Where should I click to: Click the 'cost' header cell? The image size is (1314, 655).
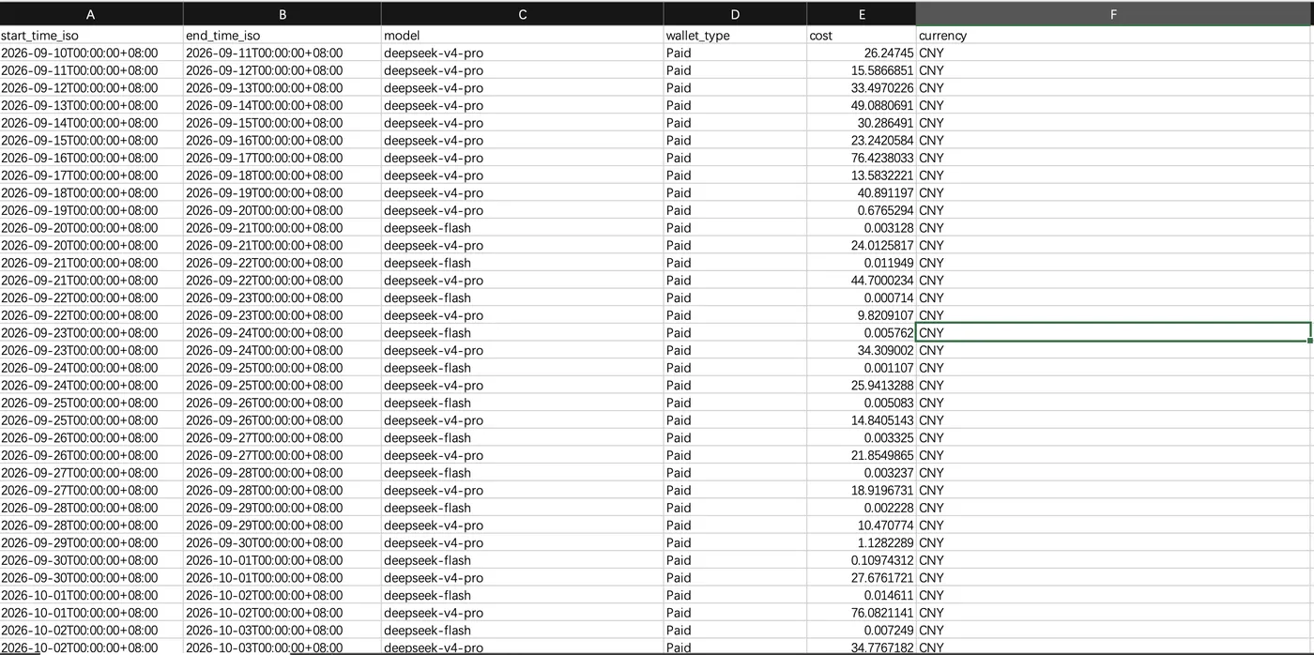coord(862,36)
